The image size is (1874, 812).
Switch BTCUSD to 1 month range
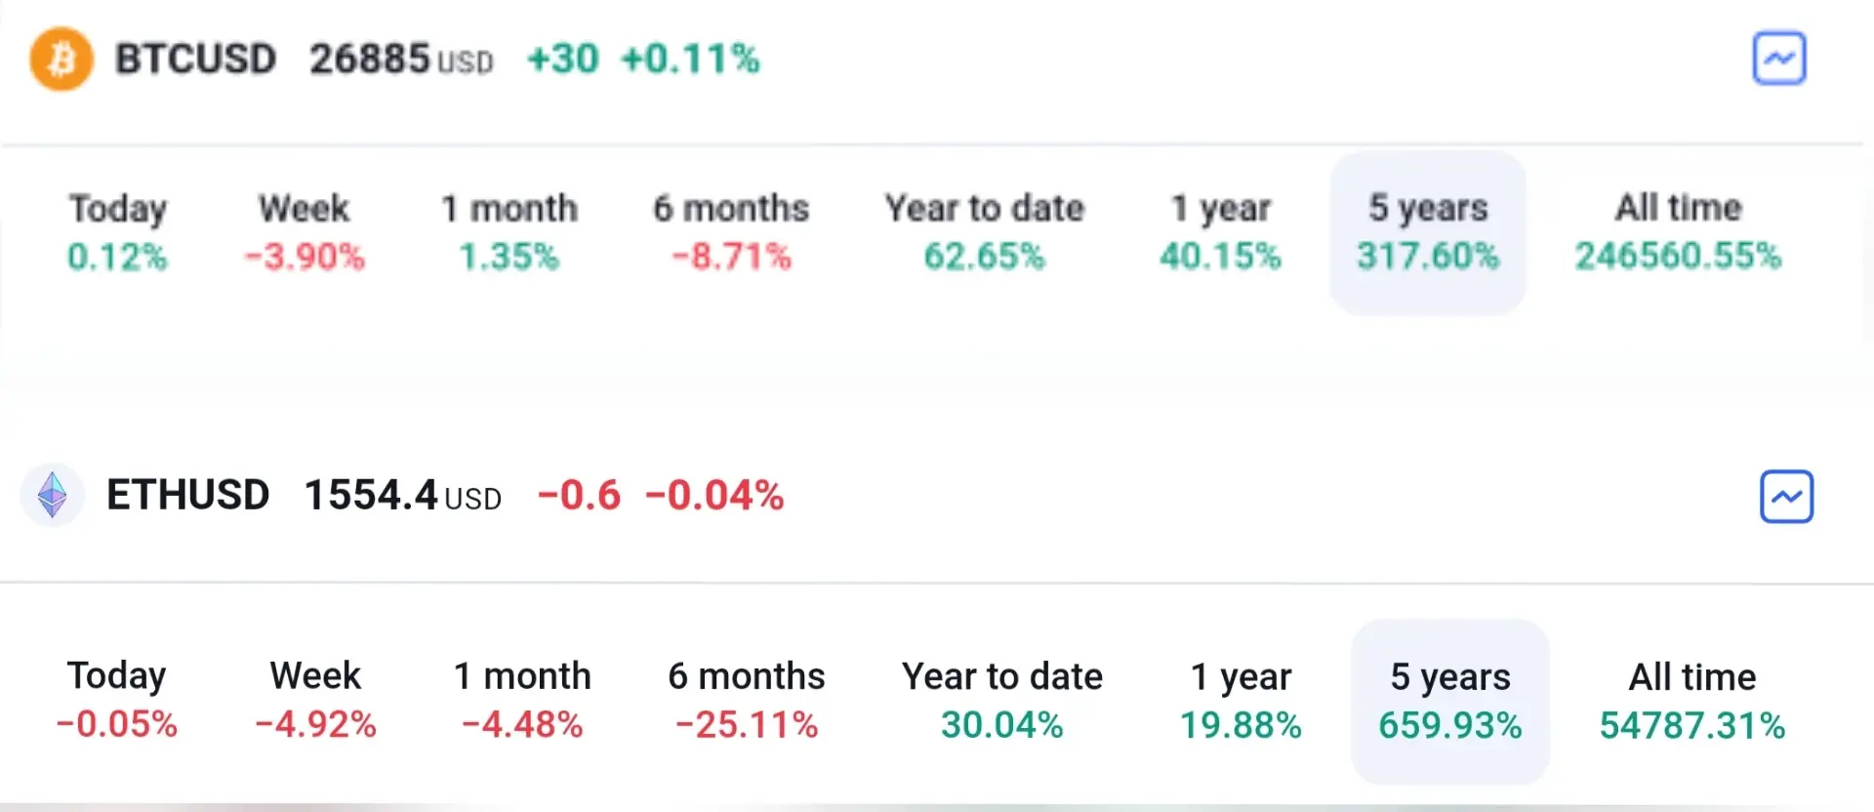pos(509,232)
